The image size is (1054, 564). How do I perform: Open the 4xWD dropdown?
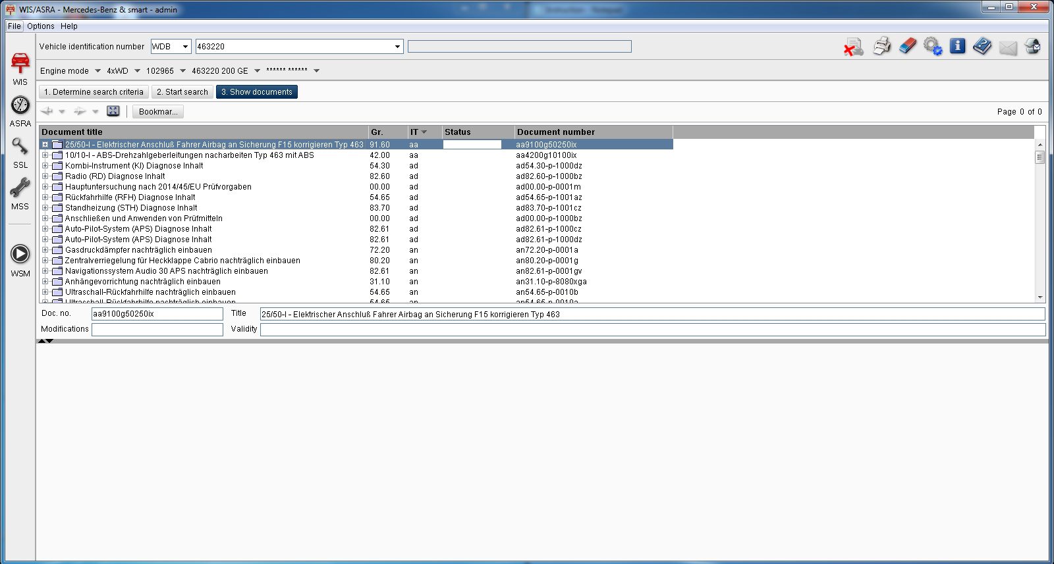137,71
